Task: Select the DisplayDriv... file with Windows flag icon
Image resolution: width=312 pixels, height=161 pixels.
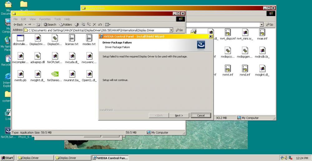Action: [x=37, y=40]
